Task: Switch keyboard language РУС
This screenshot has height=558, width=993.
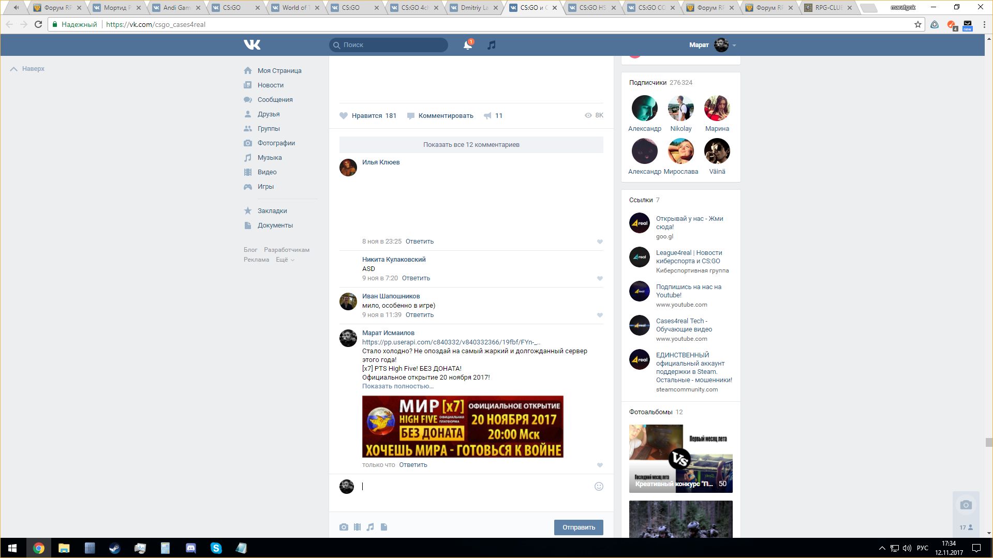Action: coord(922,548)
